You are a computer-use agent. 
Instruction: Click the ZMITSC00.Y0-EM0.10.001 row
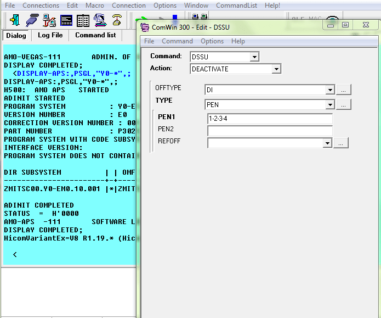coord(69,189)
